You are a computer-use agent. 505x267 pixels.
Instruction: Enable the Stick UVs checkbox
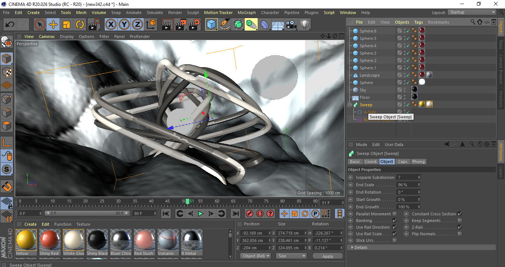click(x=394, y=240)
